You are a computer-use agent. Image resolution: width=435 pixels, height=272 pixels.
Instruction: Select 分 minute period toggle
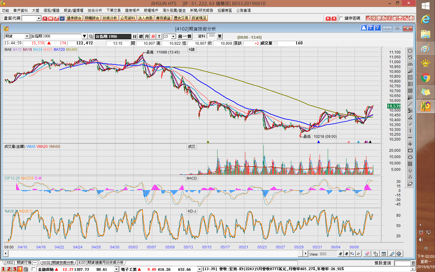tap(153, 36)
